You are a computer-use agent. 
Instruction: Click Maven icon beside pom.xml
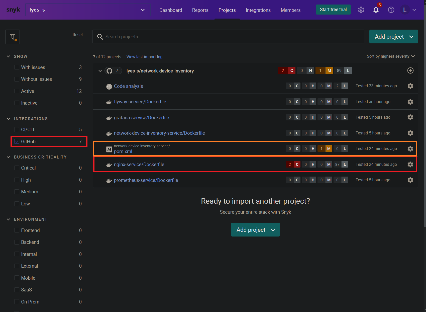pos(109,149)
